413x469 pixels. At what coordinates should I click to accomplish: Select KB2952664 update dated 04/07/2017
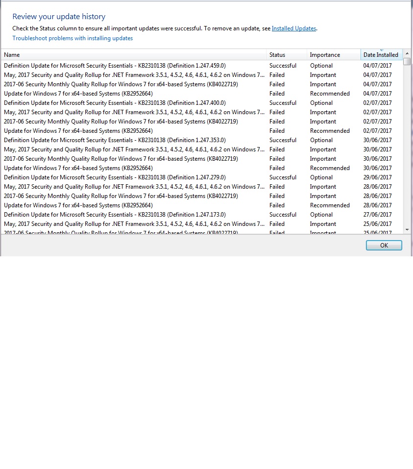[x=202, y=93]
